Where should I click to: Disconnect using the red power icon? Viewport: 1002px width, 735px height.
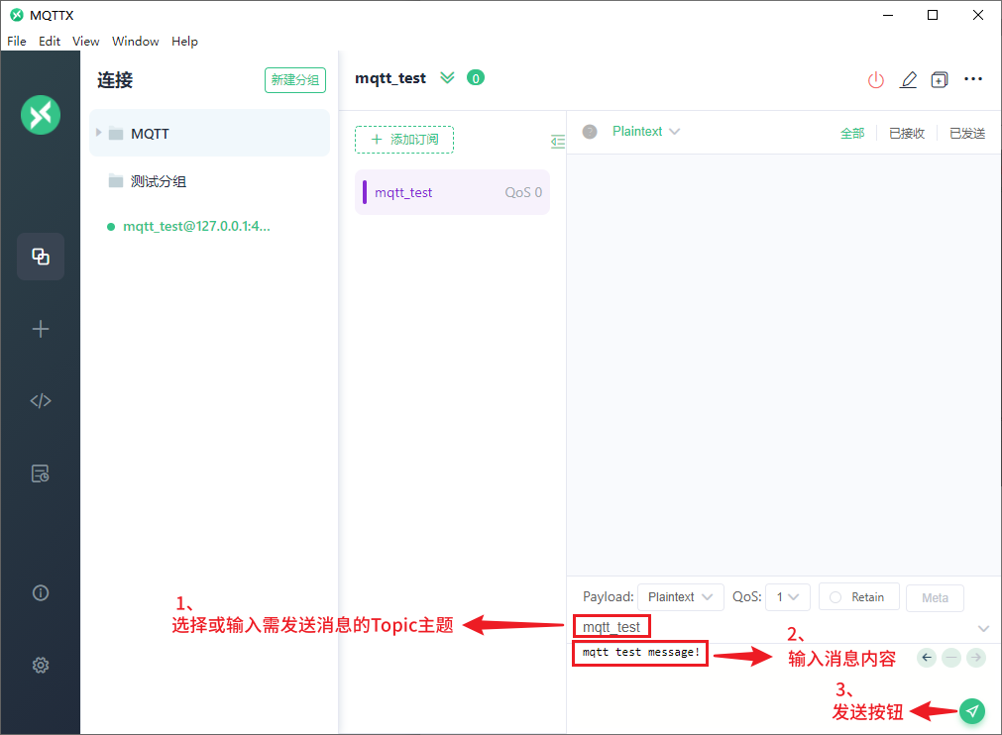click(x=876, y=80)
